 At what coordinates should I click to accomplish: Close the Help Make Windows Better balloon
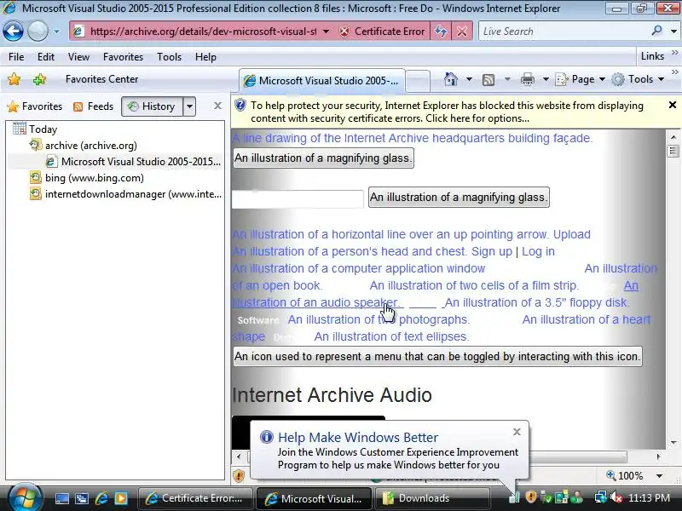517,432
